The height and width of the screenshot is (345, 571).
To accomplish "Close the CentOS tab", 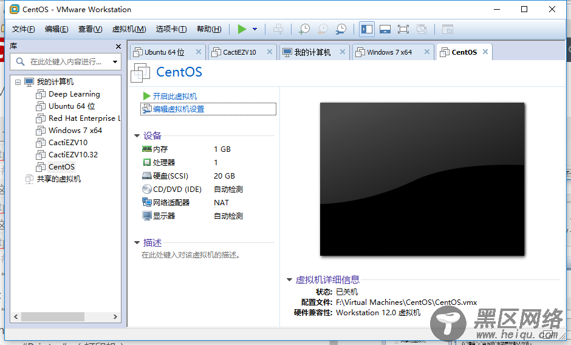I will [485, 52].
